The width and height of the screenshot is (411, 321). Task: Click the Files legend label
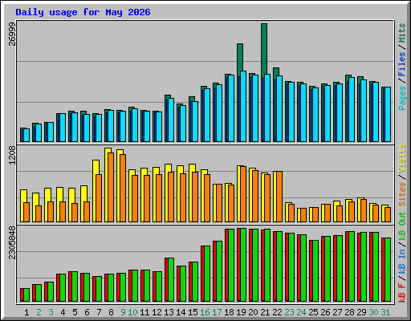click(402, 63)
